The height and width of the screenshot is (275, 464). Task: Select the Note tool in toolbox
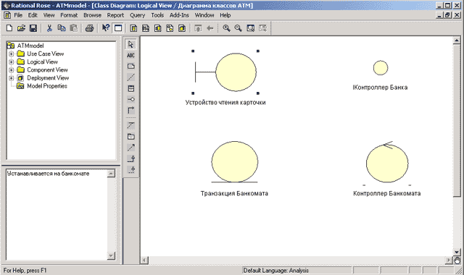pos(130,66)
